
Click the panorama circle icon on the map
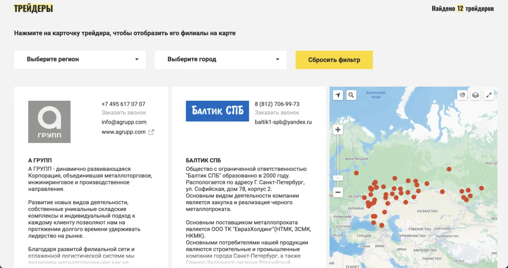tap(462, 95)
